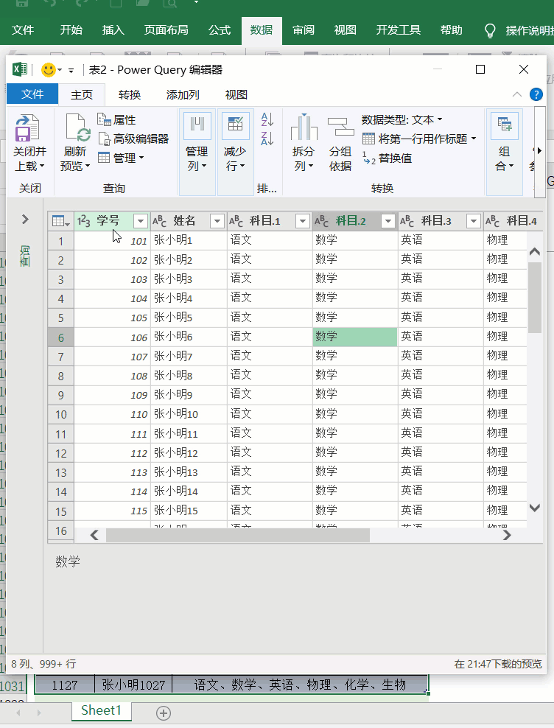Screen dimensions: 554x728
Task: Click the 学号 cell with value 103
Action: pos(113,279)
